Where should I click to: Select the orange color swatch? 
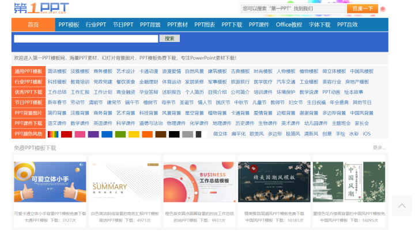147,134
